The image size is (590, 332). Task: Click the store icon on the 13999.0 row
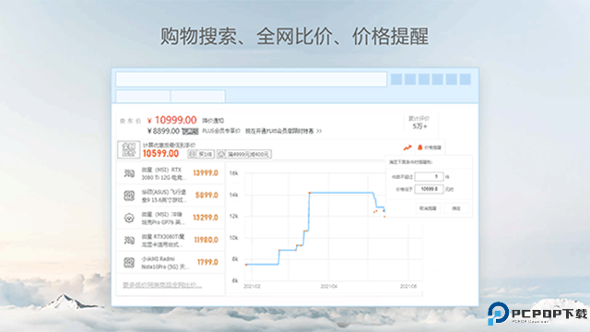129,173
